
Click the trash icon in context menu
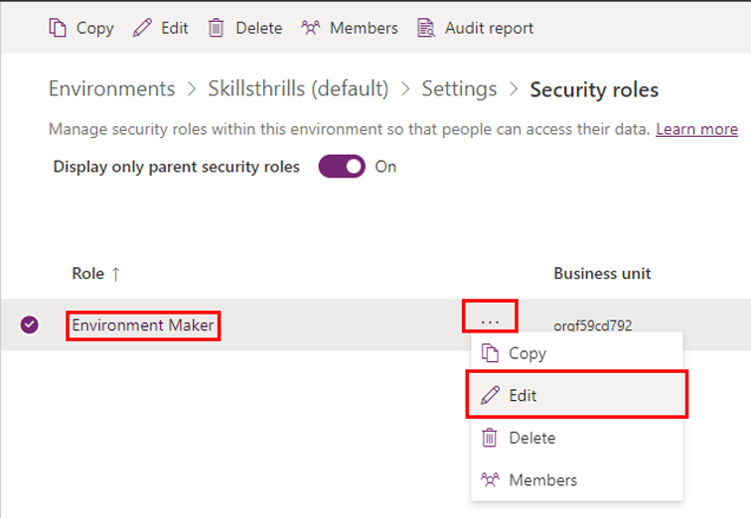click(x=490, y=438)
